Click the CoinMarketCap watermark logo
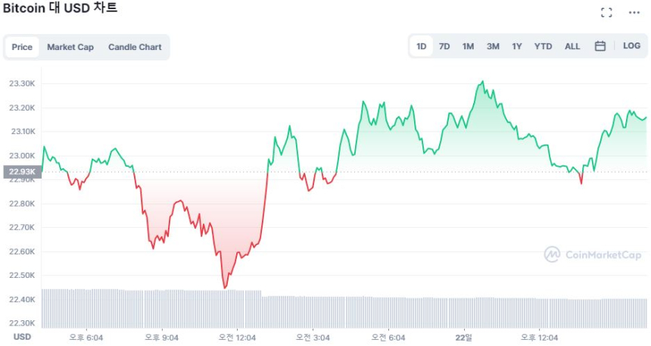651x346 pixels. 593,254
